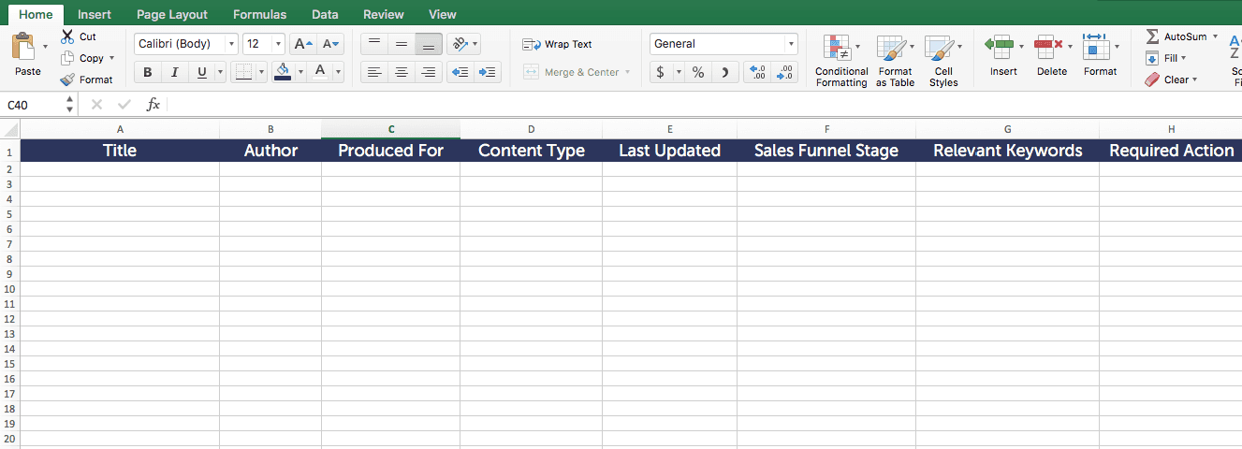Click the percent style button
The width and height of the screenshot is (1242, 449).
698,72
